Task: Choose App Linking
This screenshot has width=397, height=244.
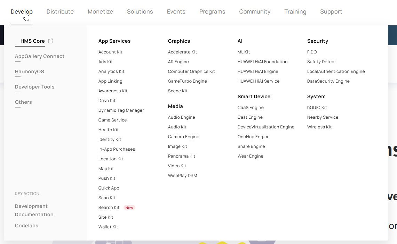Action: 110,81
